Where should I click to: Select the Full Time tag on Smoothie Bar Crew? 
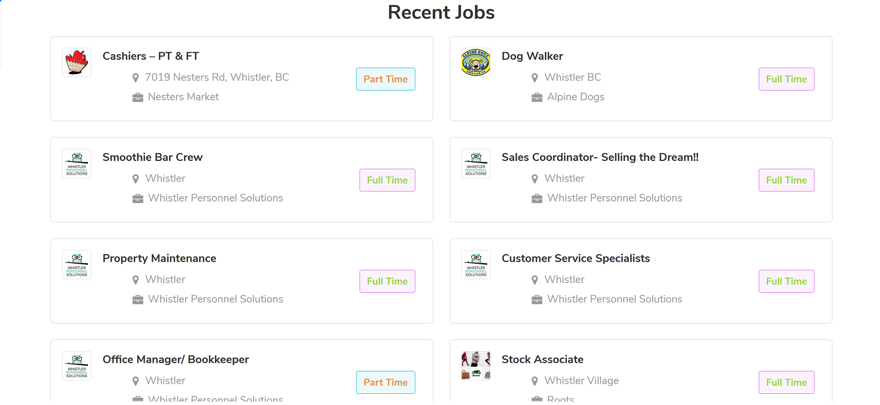tap(387, 180)
